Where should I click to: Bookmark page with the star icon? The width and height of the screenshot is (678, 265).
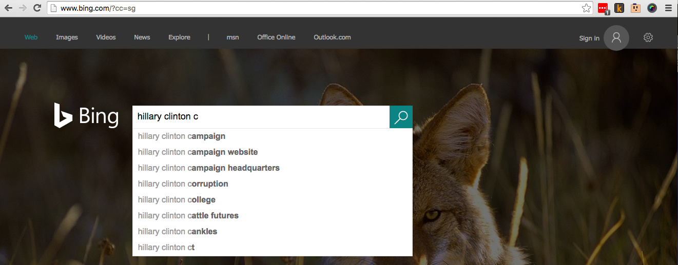(586, 8)
